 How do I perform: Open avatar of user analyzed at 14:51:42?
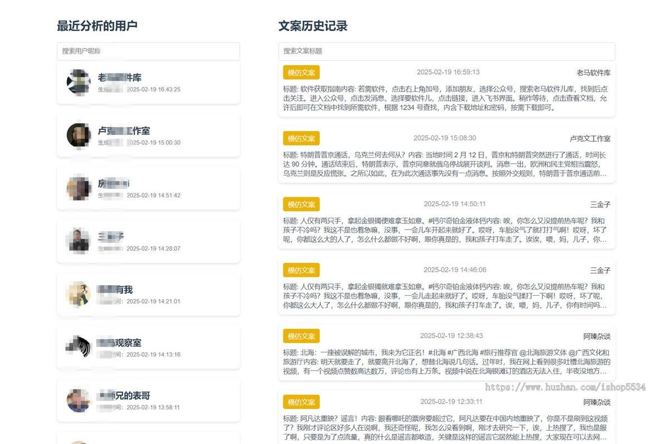(x=78, y=188)
